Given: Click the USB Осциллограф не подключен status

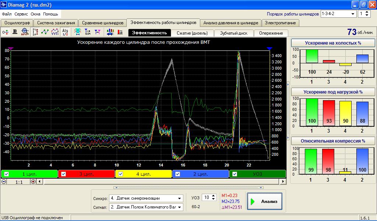Looking at the screenshot, I should click(x=32, y=218).
